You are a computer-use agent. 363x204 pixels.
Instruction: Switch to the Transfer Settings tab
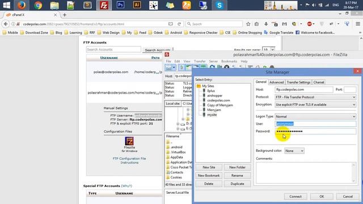point(298,82)
